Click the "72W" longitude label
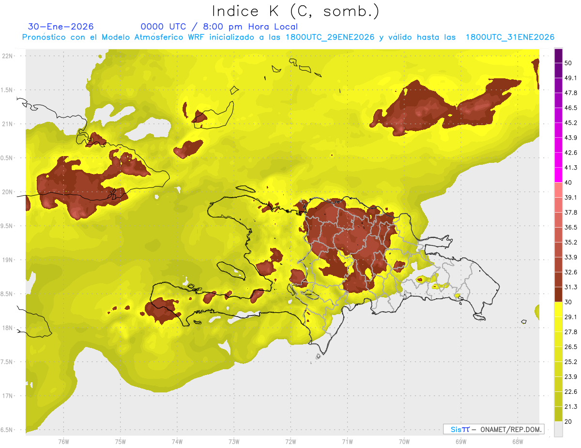Screen dimensions: 581x448 click(x=290, y=442)
